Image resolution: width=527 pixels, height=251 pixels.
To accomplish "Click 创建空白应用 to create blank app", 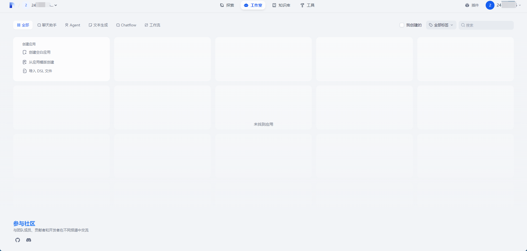I will (x=37, y=52).
